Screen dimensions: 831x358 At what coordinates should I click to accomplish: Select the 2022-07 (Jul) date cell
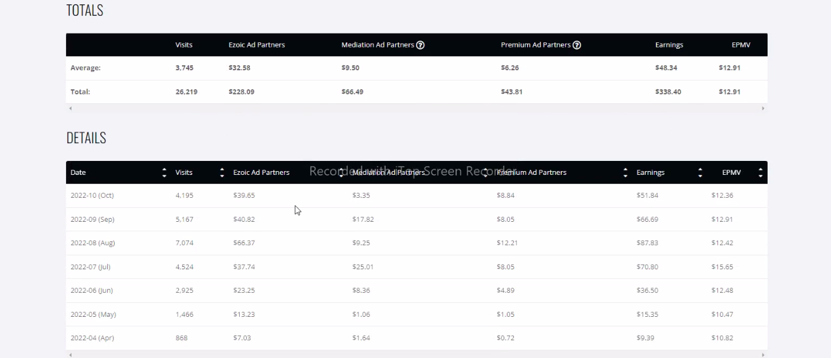(90, 267)
